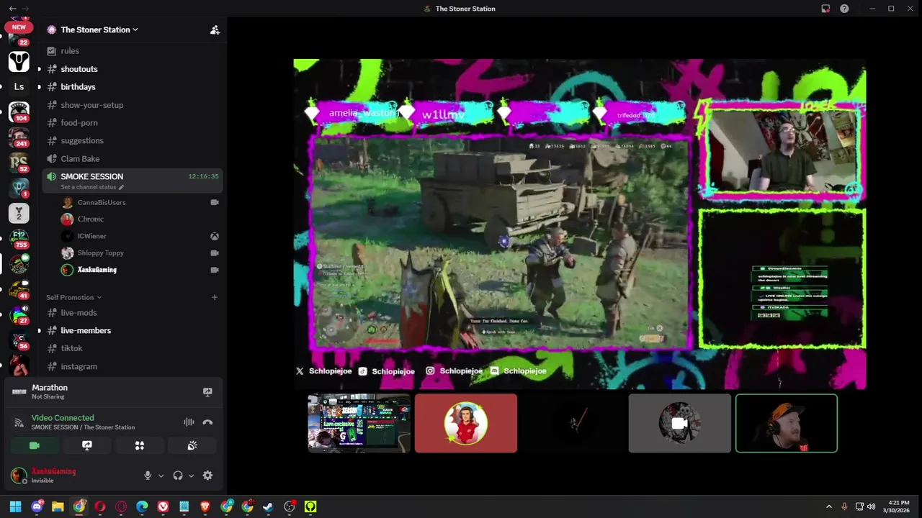This screenshot has height=518, width=922.
Task: Select the red avatar participant tile
Action: click(465, 424)
